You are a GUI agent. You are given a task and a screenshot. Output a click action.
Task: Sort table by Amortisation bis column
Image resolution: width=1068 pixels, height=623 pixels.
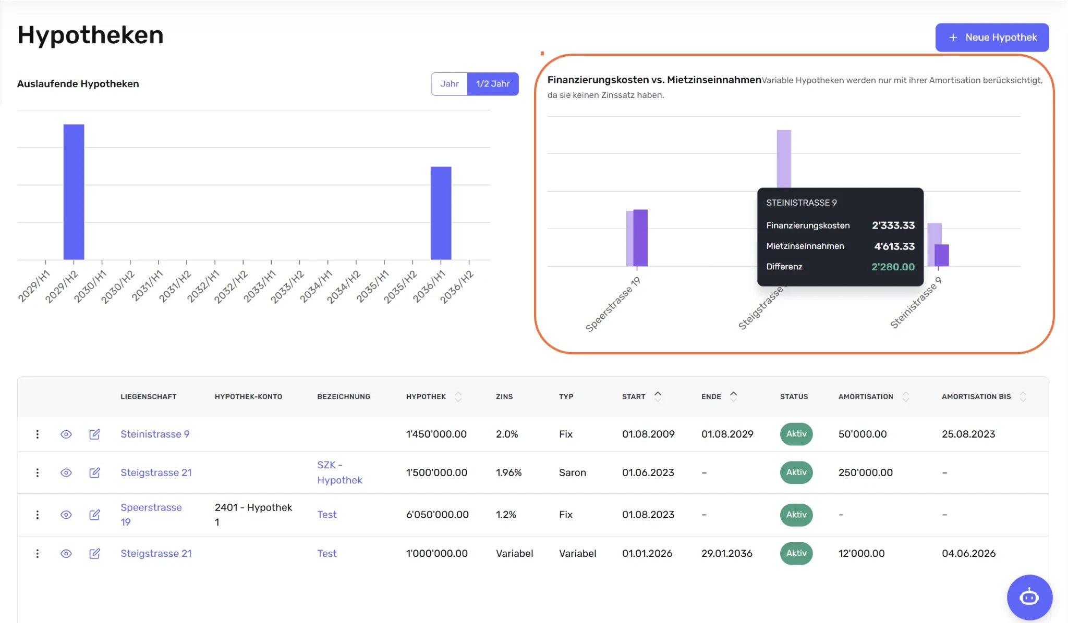point(1023,396)
